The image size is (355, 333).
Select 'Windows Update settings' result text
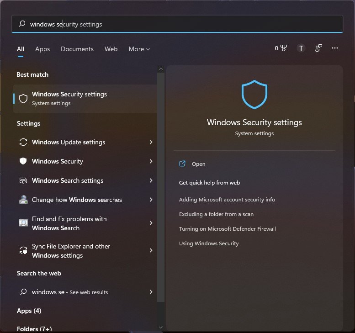pyautogui.click(x=69, y=142)
